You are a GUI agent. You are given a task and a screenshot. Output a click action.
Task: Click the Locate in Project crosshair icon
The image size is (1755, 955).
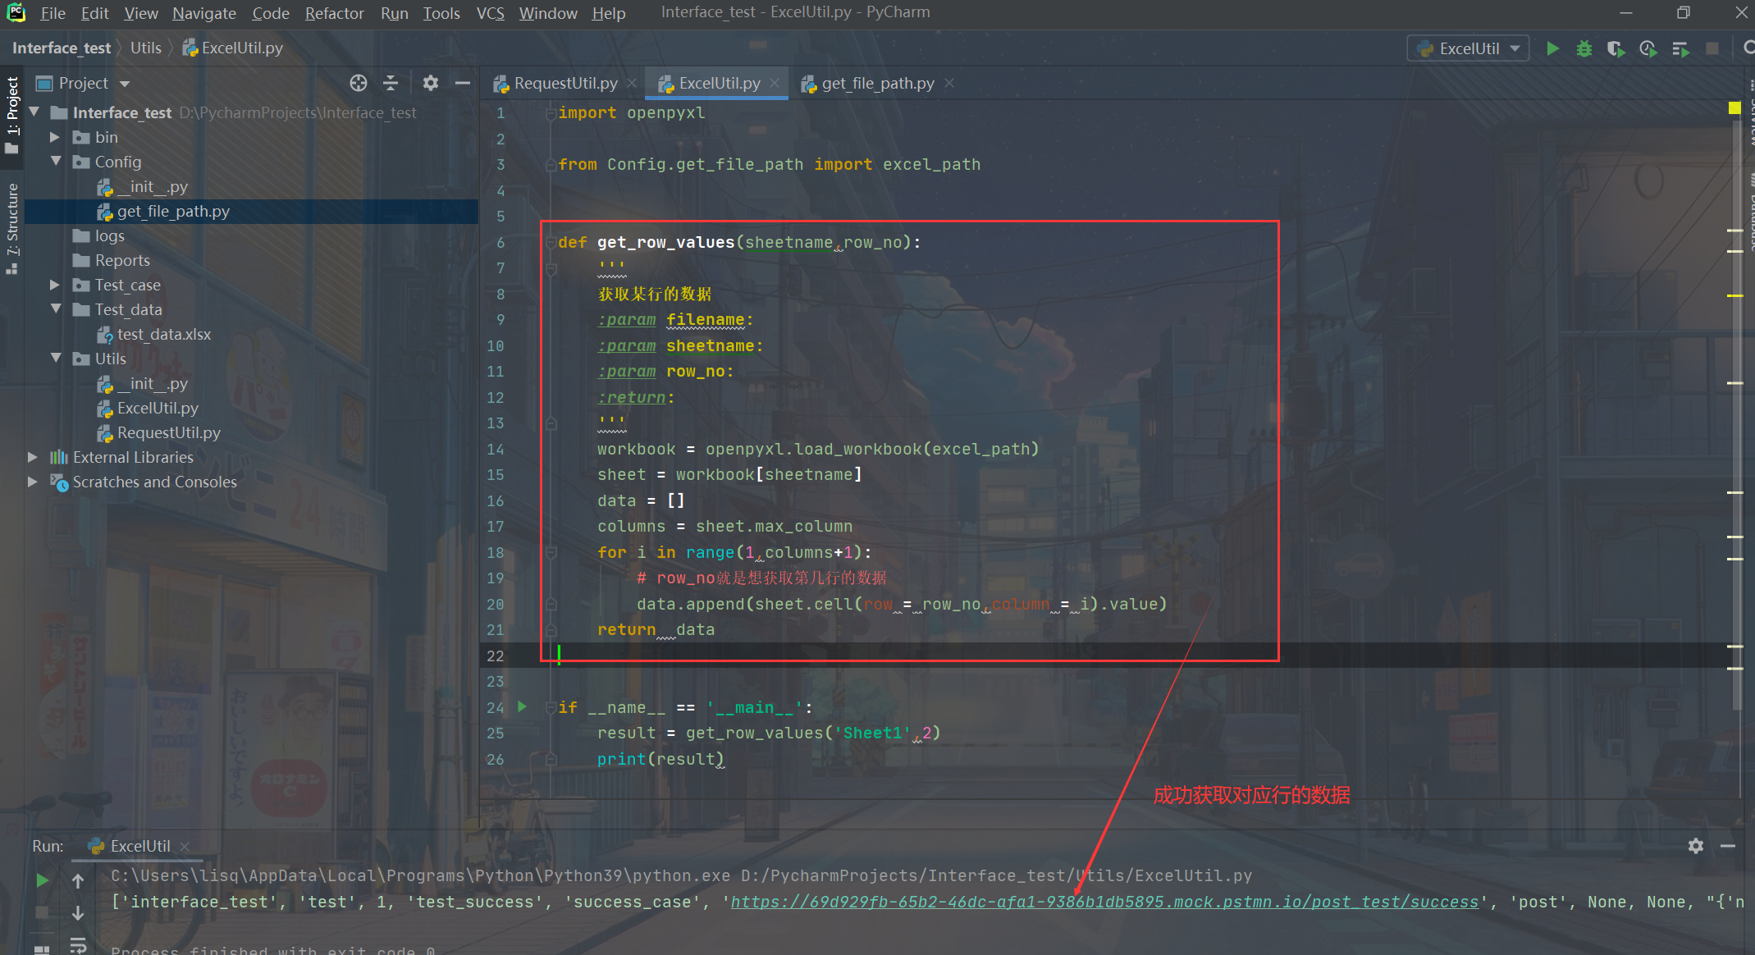tap(358, 83)
